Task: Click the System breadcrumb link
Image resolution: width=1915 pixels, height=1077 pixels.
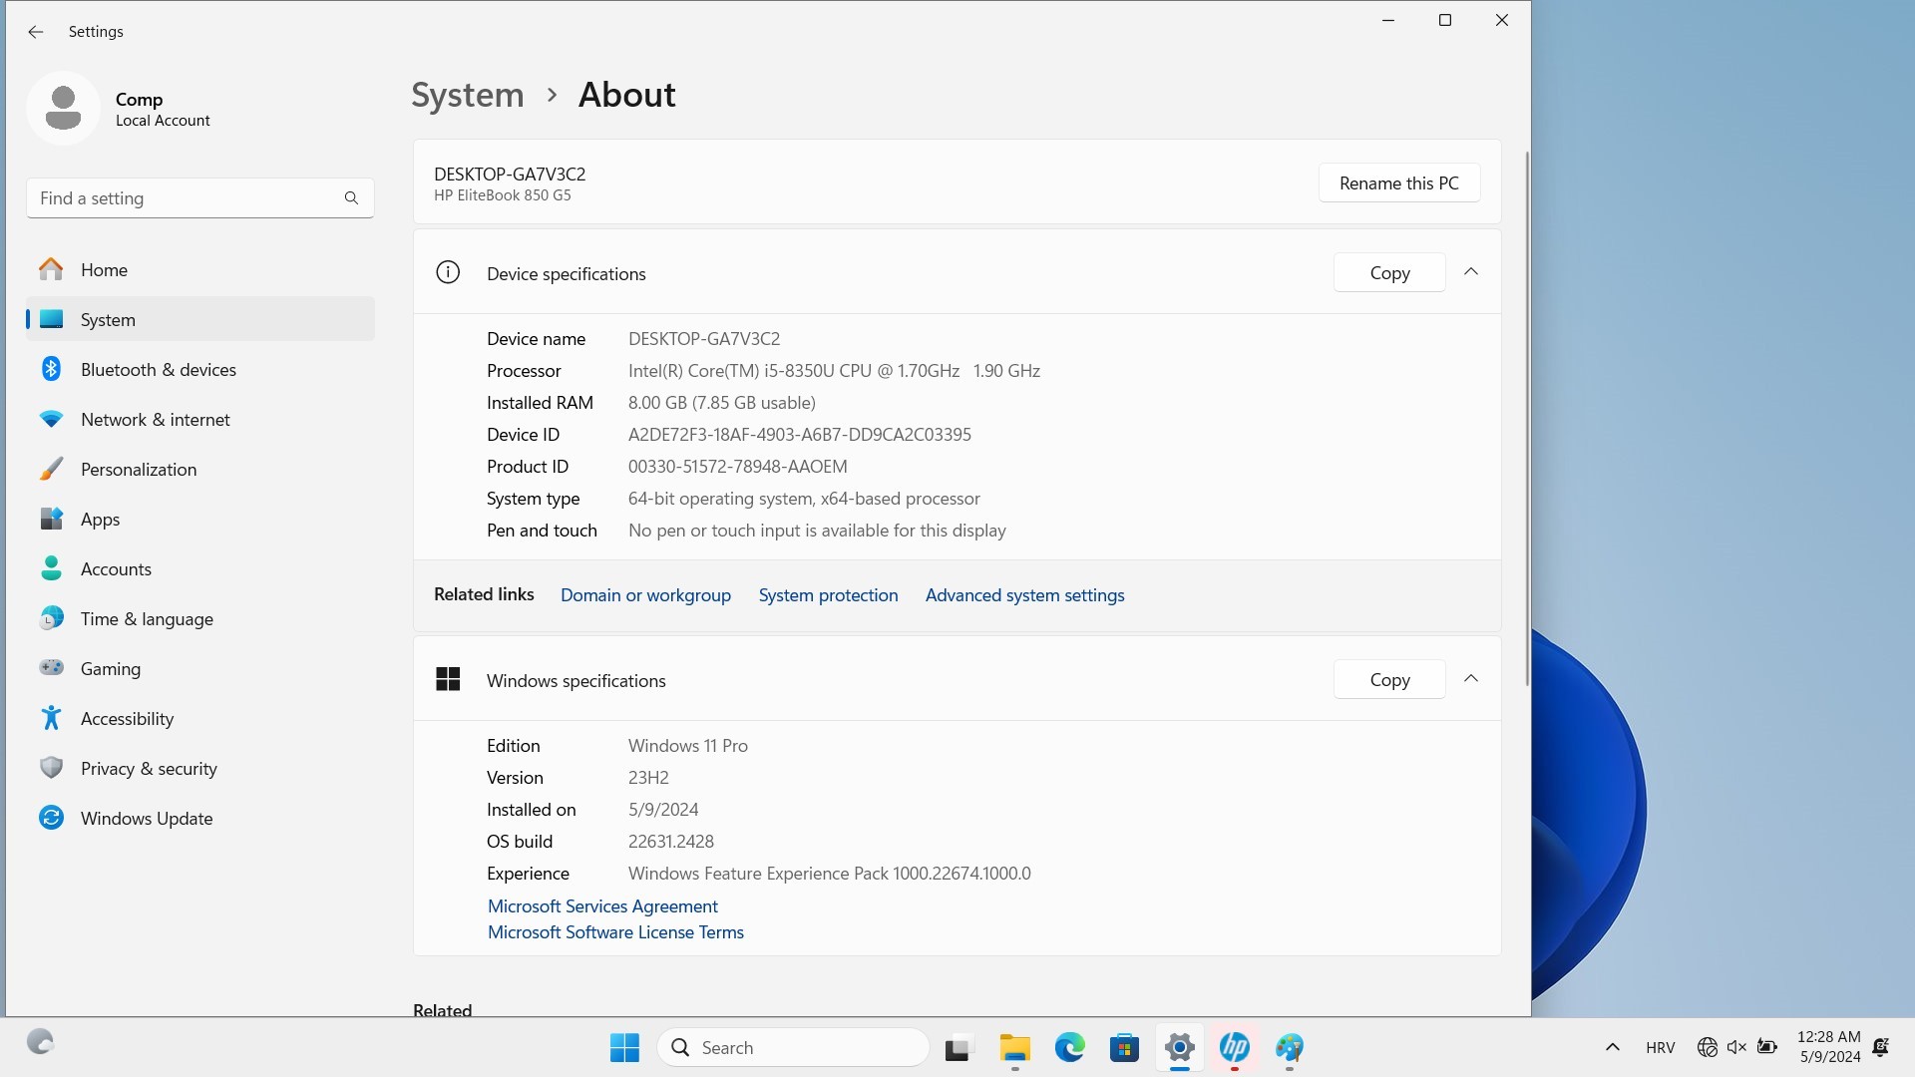Action: pos(468,95)
